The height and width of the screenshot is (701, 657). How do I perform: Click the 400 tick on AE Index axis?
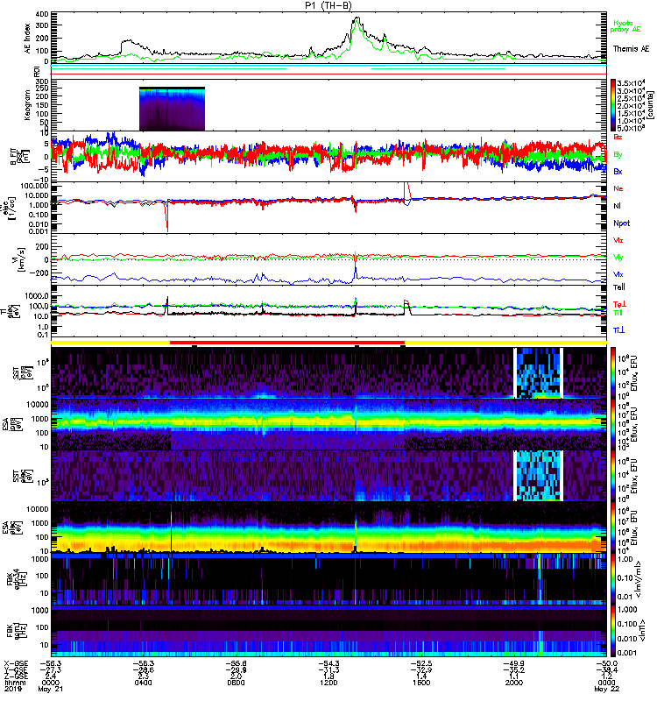(42, 14)
